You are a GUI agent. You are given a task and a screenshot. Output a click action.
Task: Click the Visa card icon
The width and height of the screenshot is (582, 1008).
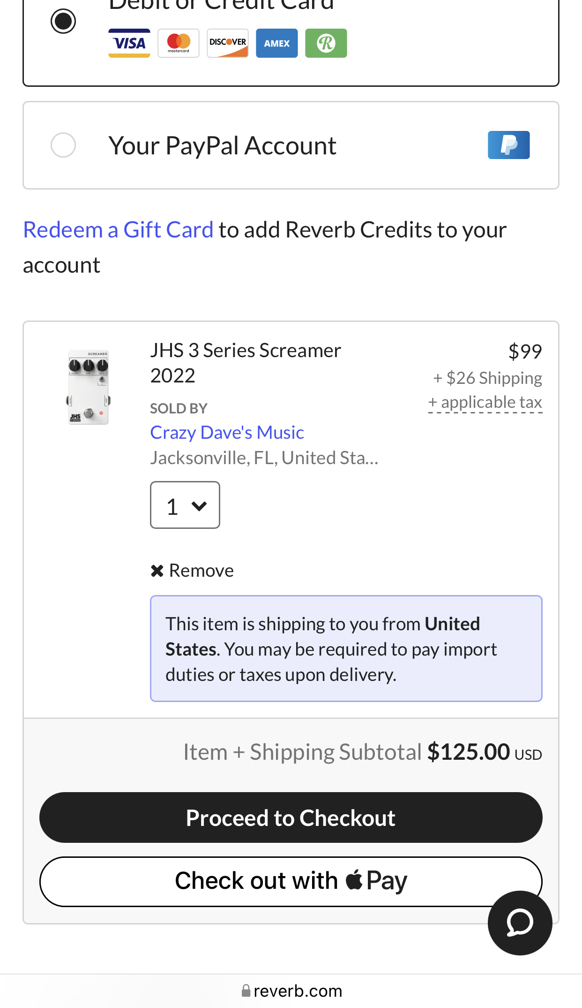pyautogui.click(x=129, y=43)
